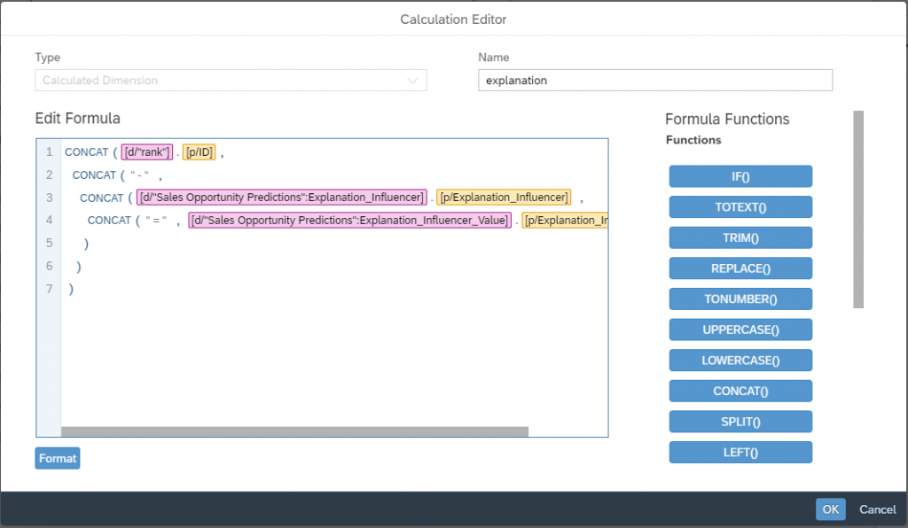Screen dimensions: 908x528
Task: Insert the LEFT() function
Action: [740, 452]
